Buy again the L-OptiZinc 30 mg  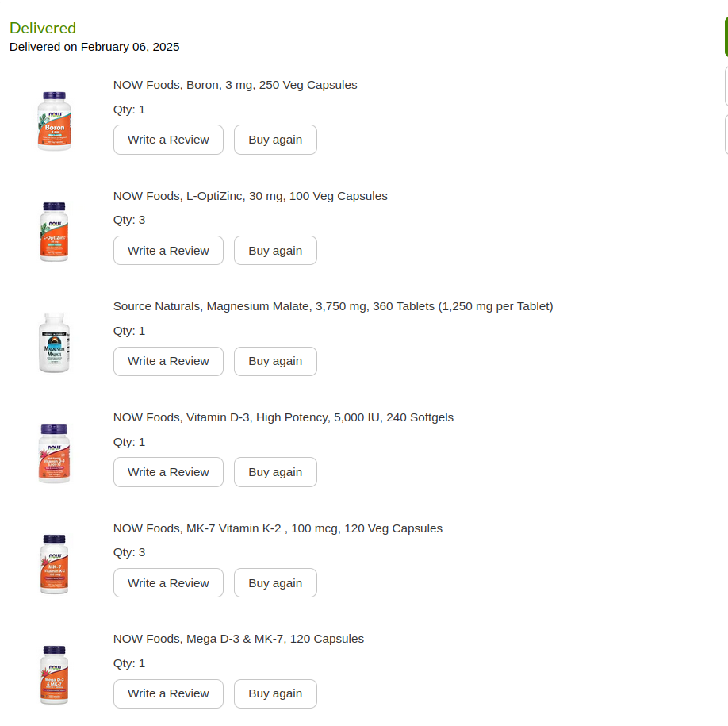(x=275, y=251)
